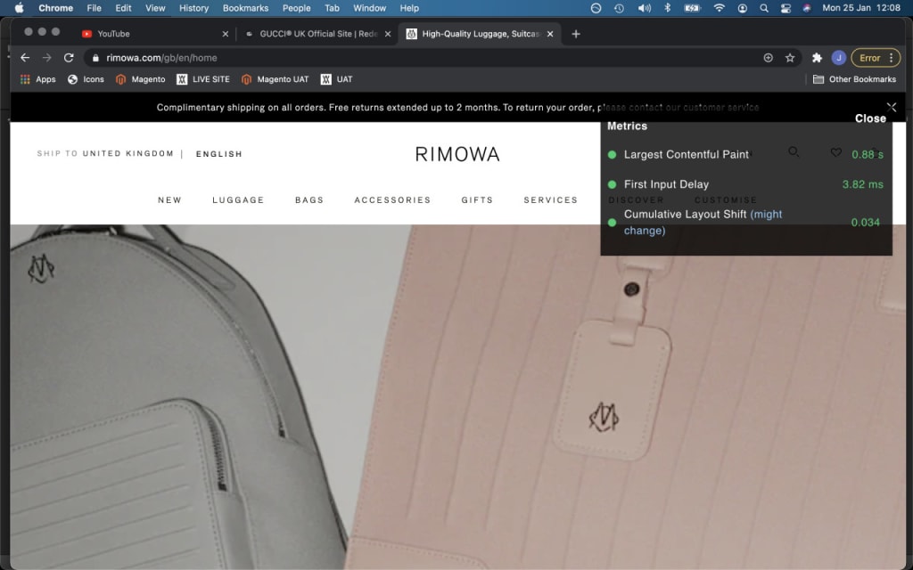Viewport: 913px width, 570px height.
Task: Open Control Centre icon
Action: pos(786,8)
